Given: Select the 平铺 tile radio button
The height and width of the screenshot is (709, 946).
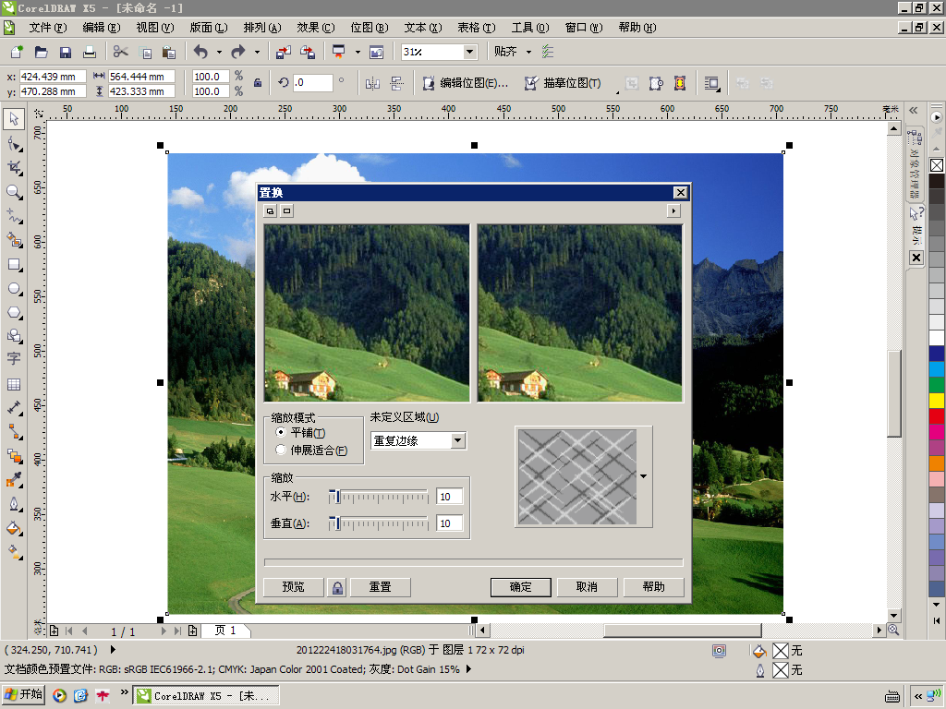Looking at the screenshot, I should (x=281, y=432).
